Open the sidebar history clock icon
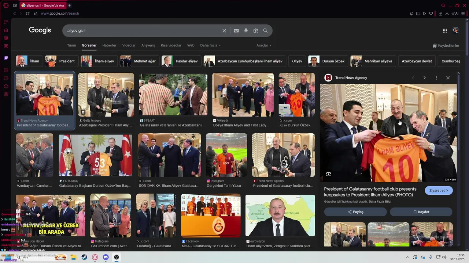 pyautogui.click(x=6, y=78)
